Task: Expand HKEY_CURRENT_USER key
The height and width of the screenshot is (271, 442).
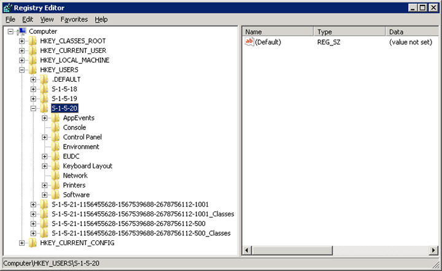Action: (x=21, y=51)
